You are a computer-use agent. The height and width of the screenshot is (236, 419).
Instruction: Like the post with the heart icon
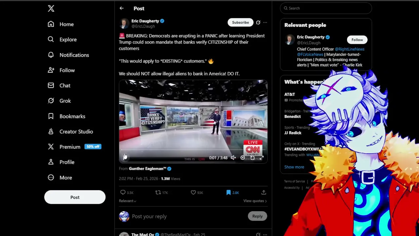(x=193, y=193)
